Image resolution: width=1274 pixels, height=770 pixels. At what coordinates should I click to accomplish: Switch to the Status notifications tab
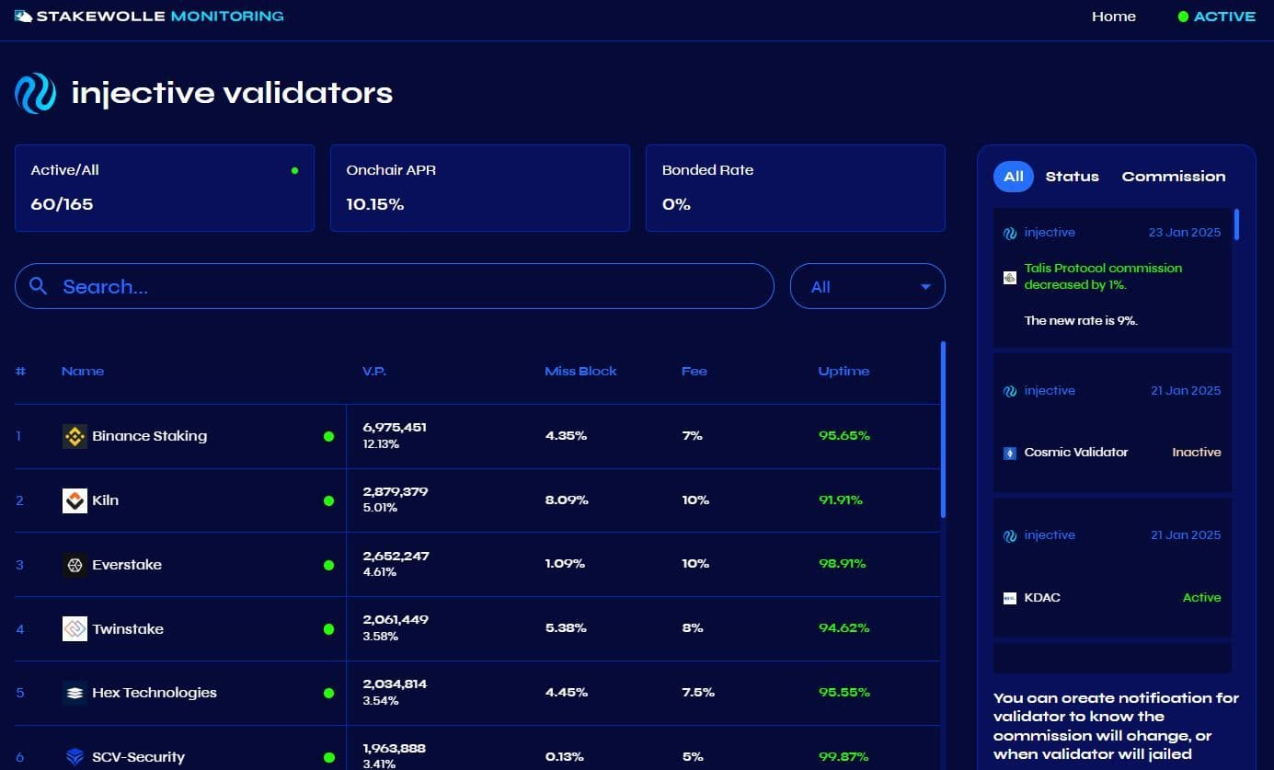(1072, 177)
